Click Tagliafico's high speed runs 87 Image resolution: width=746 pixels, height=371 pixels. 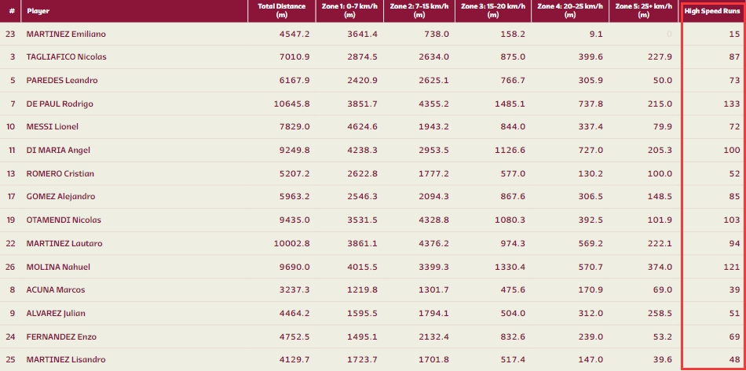tap(735, 57)
